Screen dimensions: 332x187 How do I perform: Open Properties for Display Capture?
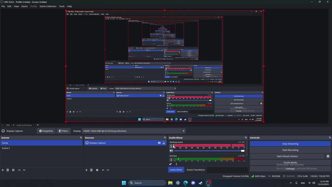(46, 131)
